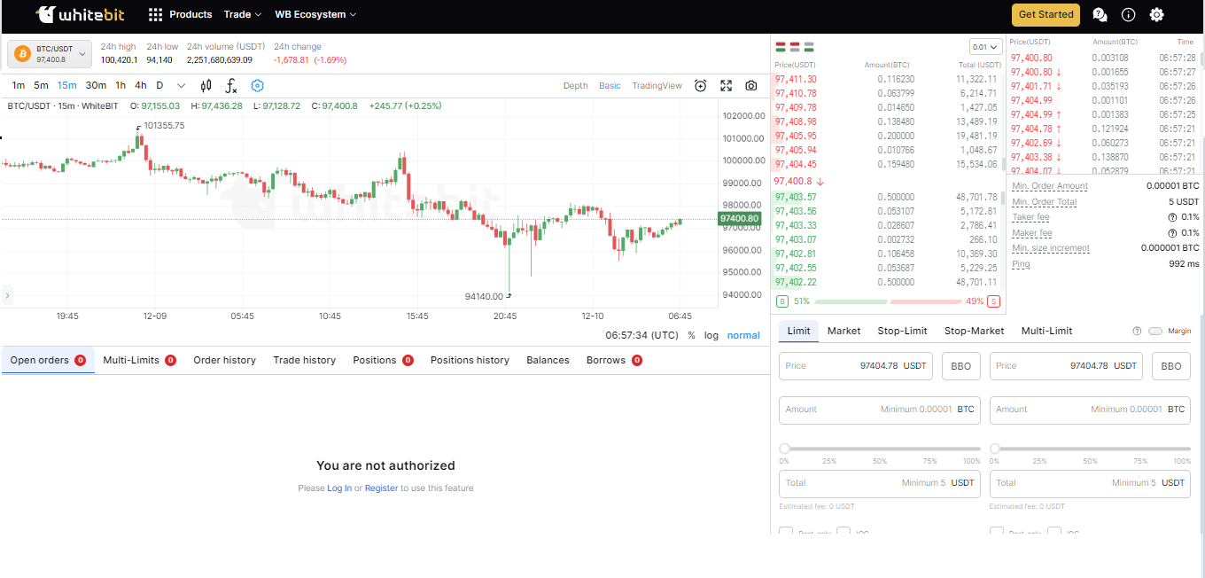Image resolution: width=1205 pixels, height=578 pixels.
Task: Expand the BTC/USDT pair selector
Action: click(x=50, y=54)
